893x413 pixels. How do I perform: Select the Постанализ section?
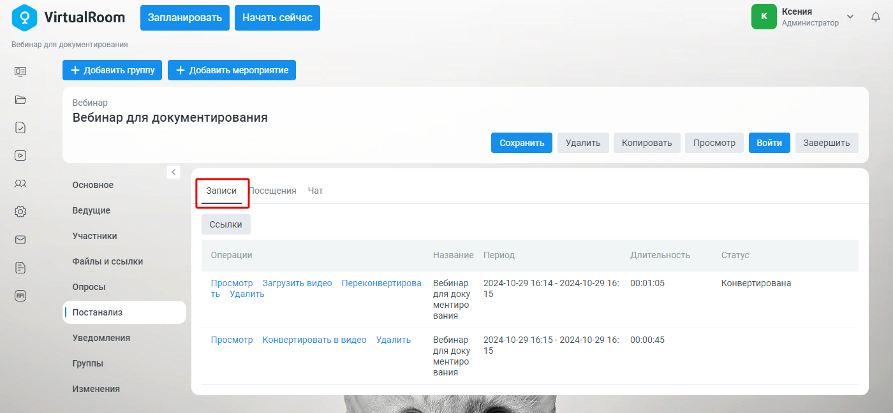click(x=124, y=312)
